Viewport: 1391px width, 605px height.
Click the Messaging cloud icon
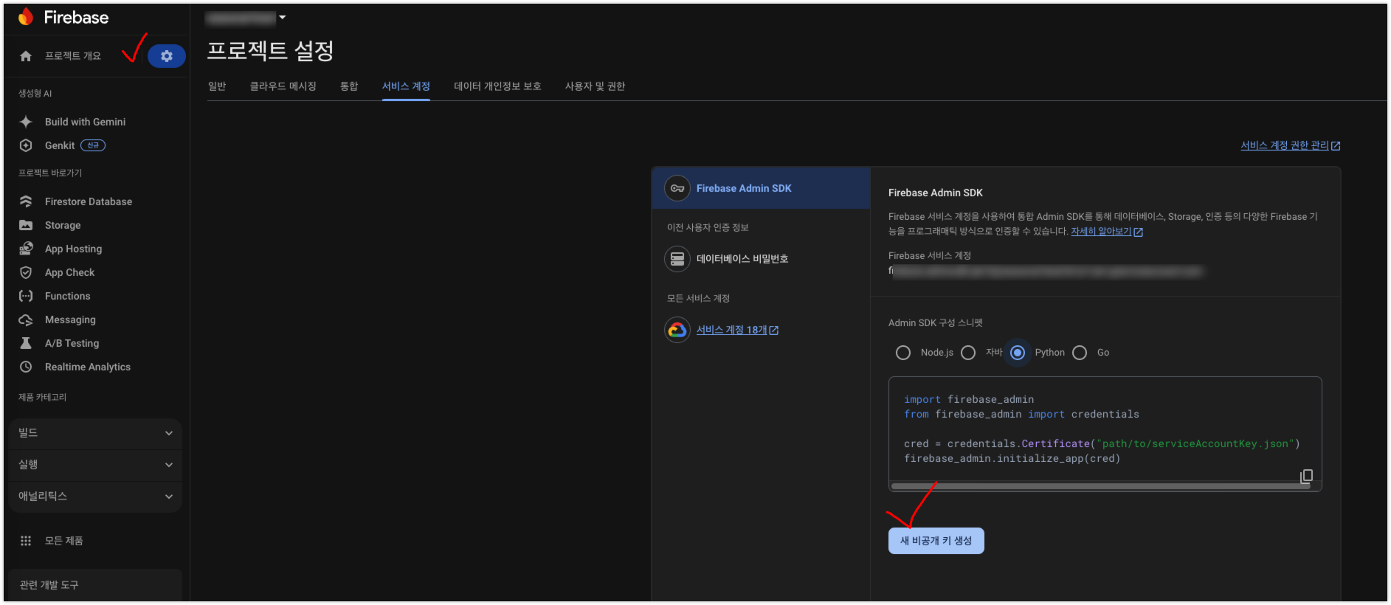click(26, 319)
